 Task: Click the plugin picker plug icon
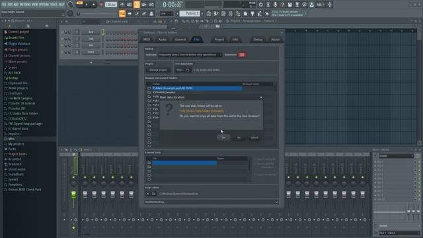pyautogui.click(x=252, y=13)
